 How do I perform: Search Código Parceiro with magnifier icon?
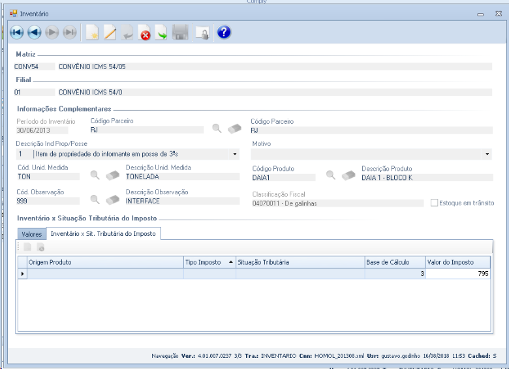click(x=217, y=129)
